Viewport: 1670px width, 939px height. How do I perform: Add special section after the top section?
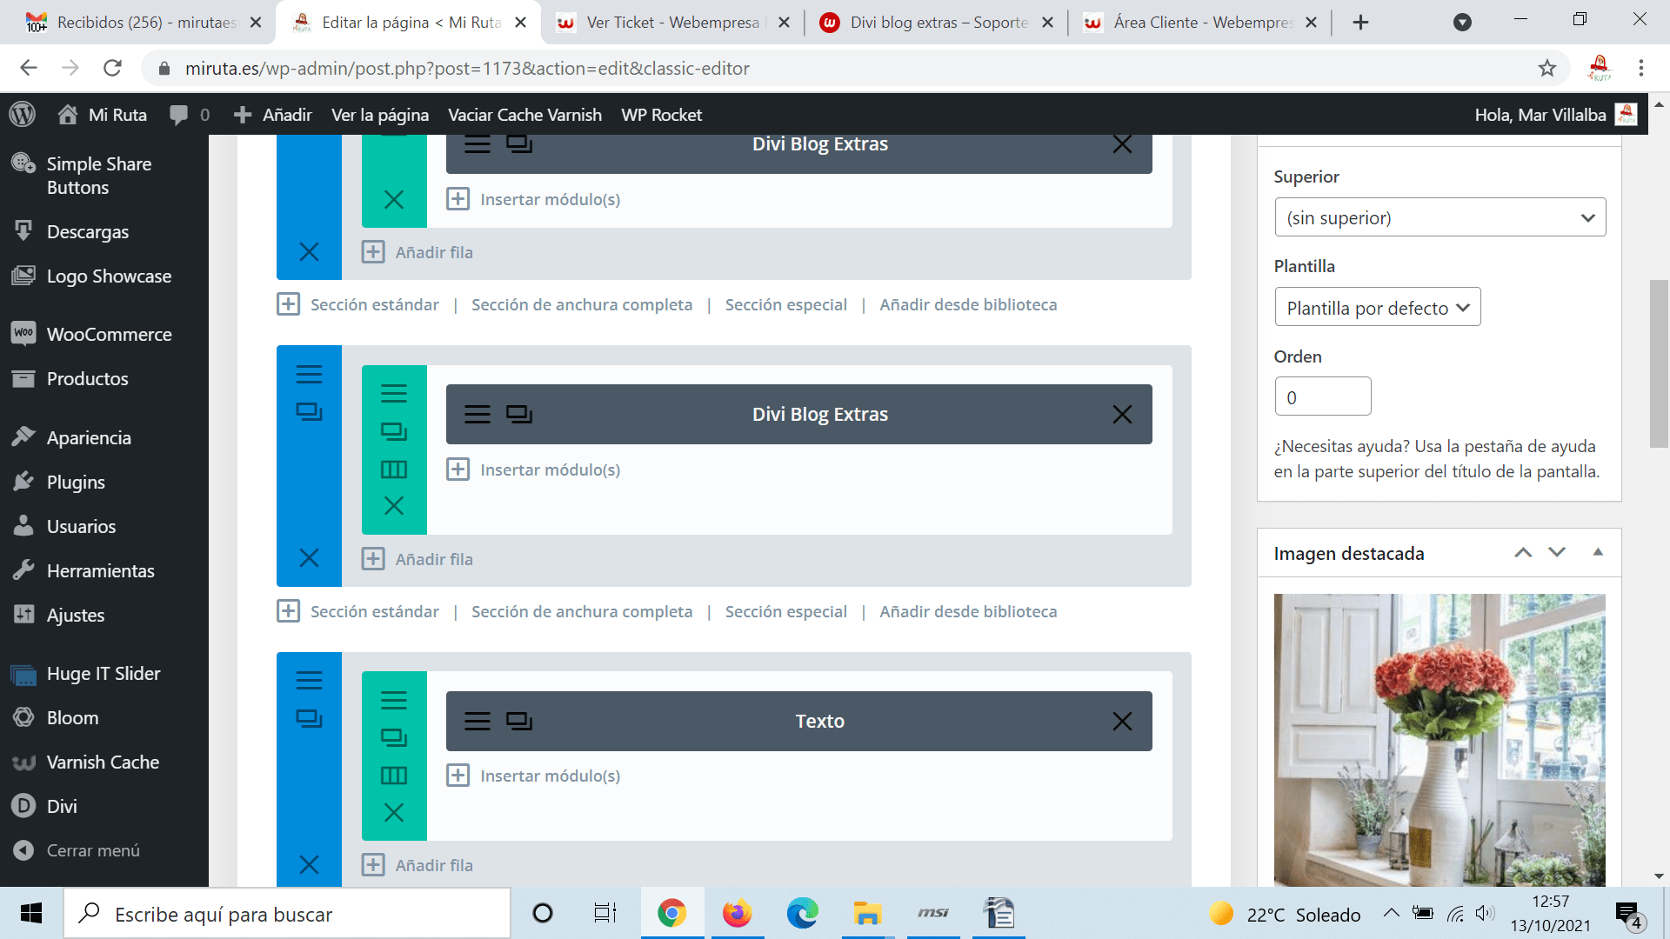[786, 305]
